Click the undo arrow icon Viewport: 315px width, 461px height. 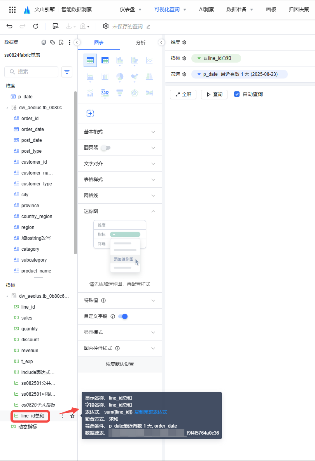click(10, 26)
